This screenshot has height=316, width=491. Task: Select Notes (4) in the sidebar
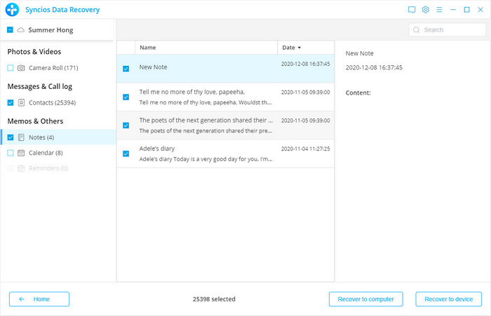tap(41, 137)
